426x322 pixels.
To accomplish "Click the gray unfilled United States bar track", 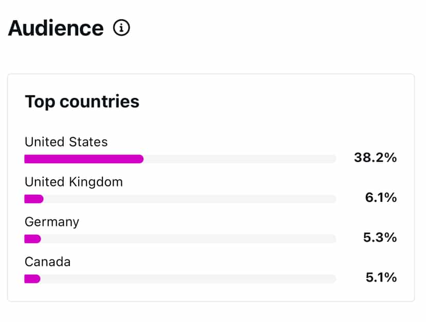I will click(239, 159).
